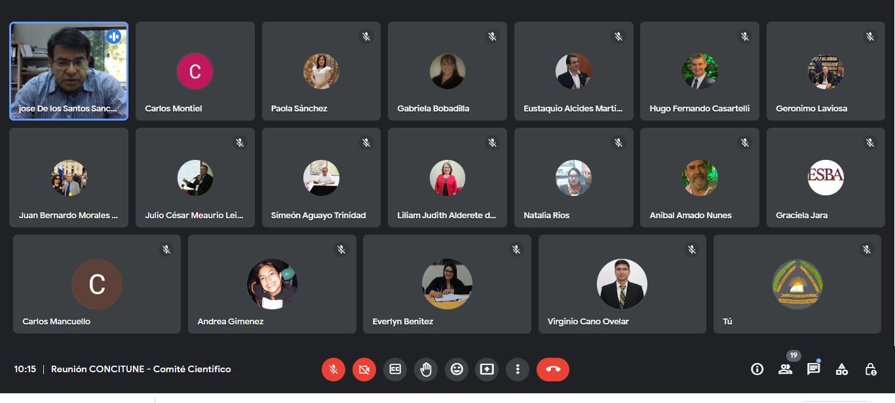The height and width of the screenshot is (403, 895).
Task: Open the meeting details info icon
Action: click(x=757, y=369)
